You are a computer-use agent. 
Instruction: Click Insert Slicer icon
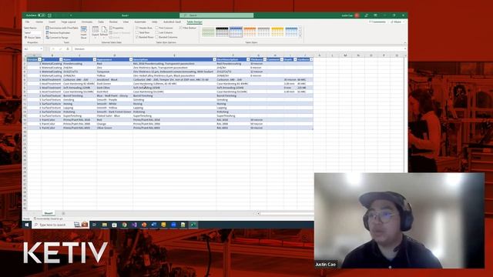(x=84, y=29)
